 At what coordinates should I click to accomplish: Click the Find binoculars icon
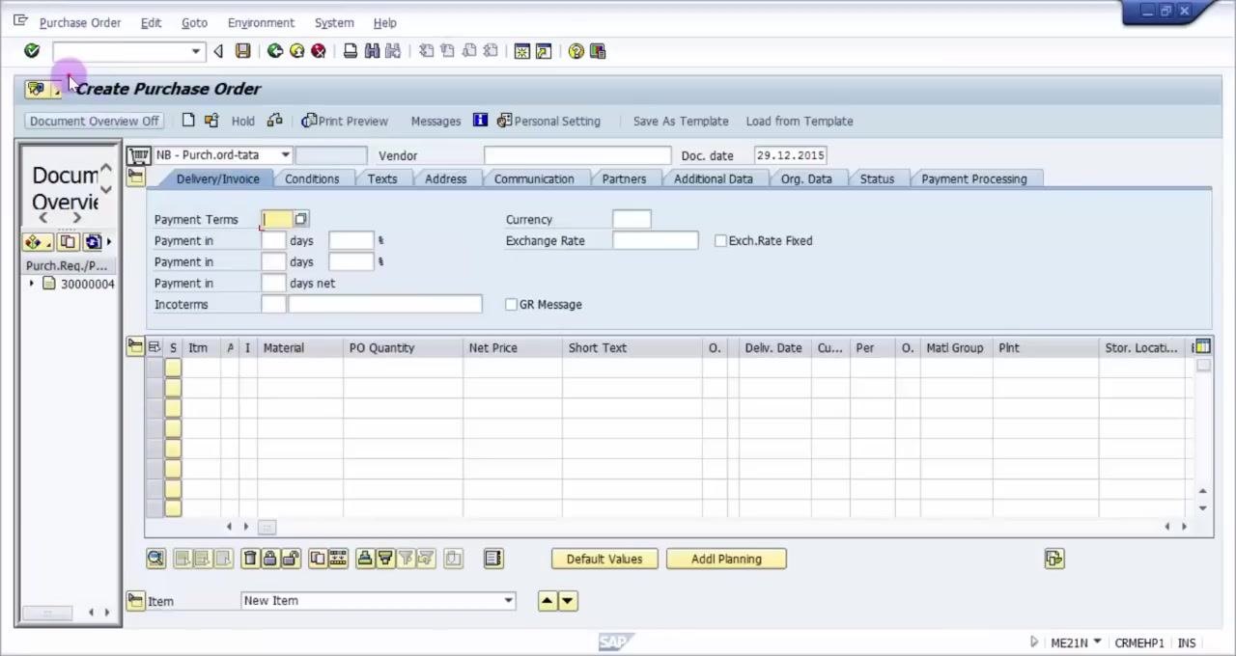(x=372, y=51)
